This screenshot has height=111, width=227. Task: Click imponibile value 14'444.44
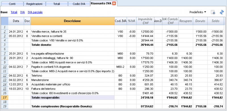point(145,36)
